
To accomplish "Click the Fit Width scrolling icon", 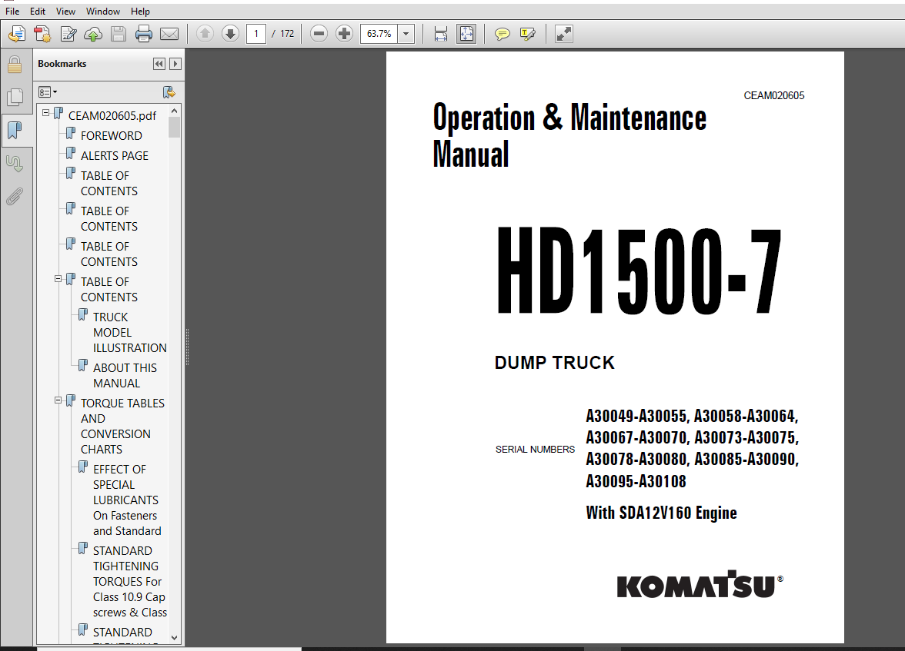I will pos(441,34).
